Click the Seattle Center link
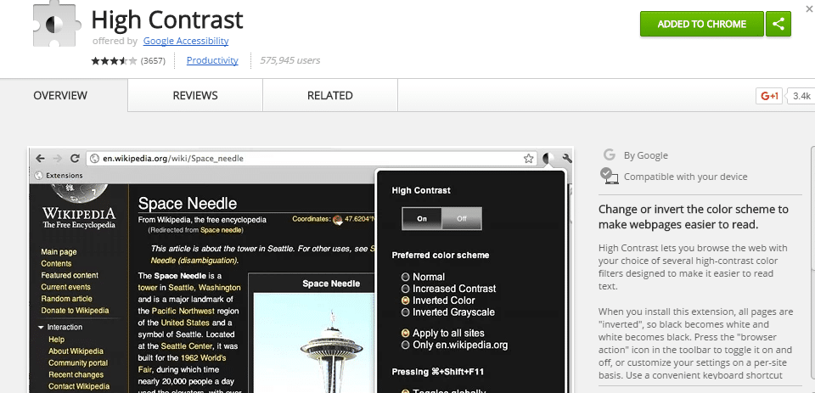Viewport: 815px width, 393px height. (x=187, y=346)
